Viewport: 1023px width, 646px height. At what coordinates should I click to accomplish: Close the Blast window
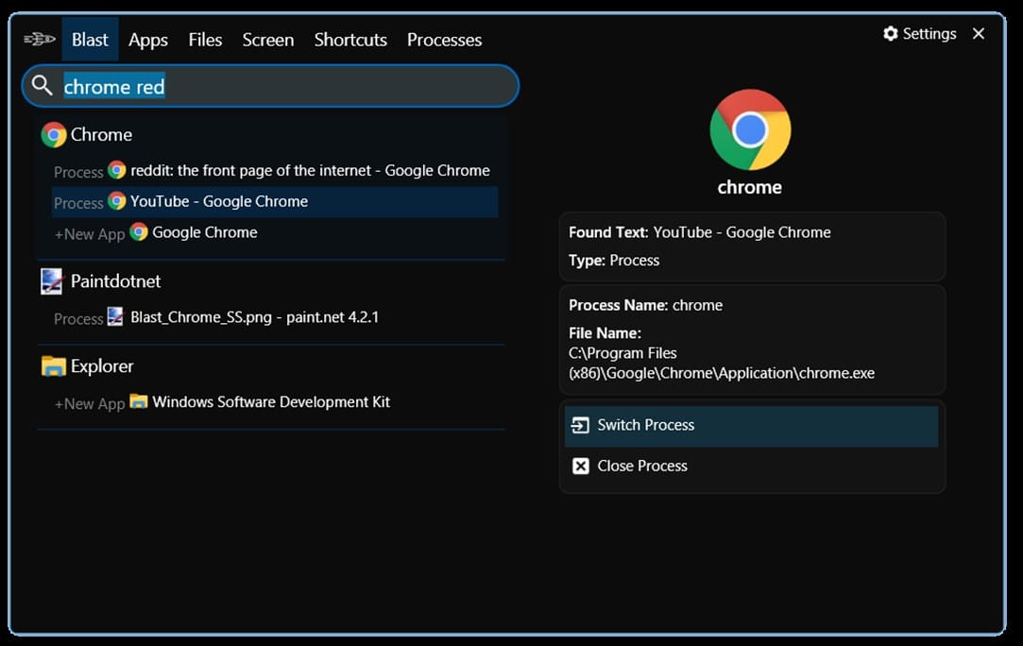pos(979,33)
